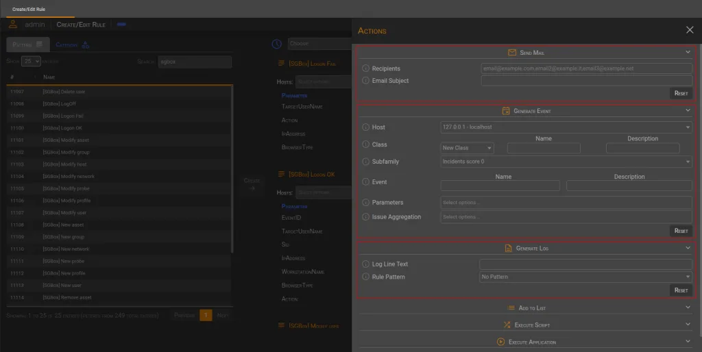Open the Issue Aggregation select options field
The width and height of the screenshot is (702, 352).
(x=566, y=217)
